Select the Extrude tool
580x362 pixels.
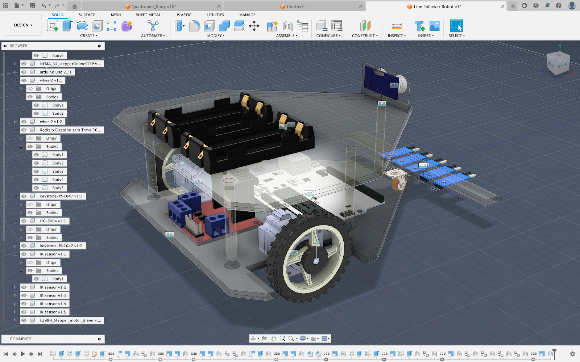pos(67,26)
